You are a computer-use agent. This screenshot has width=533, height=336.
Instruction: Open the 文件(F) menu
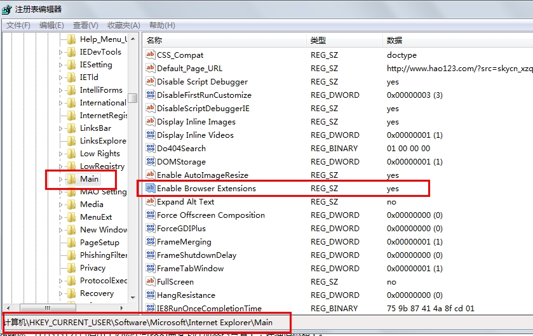point(18,25)
